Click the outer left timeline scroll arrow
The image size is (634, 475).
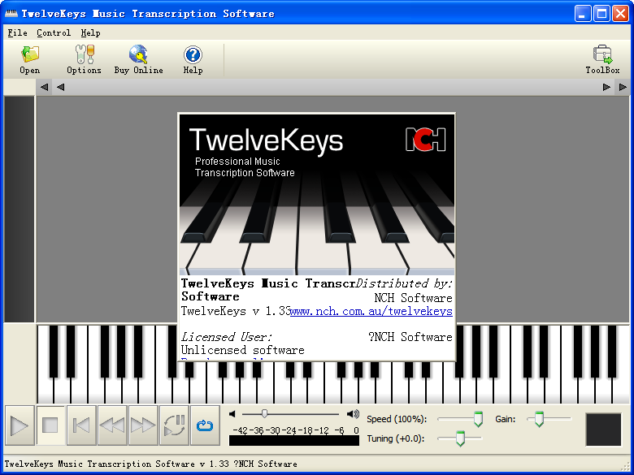(44, 87)
